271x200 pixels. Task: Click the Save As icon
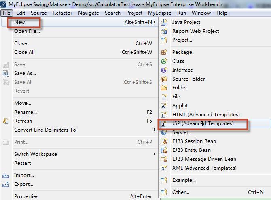6,73
